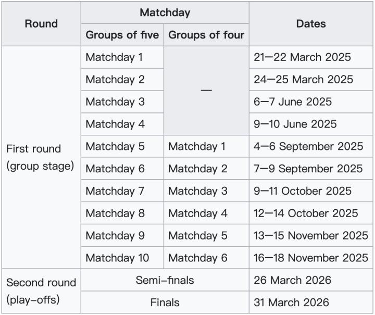
Task: Select Matchday 6 in groups of four
Action: pos(198,258)
